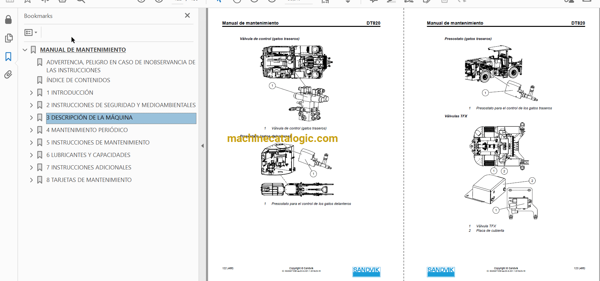Open 2 INSTRUCCIONES DE SEGURIDAD Y MEDIOAMBIENTALES
Image resolution: width=600 pixels, height=281 pixels.
click(121, 105)
